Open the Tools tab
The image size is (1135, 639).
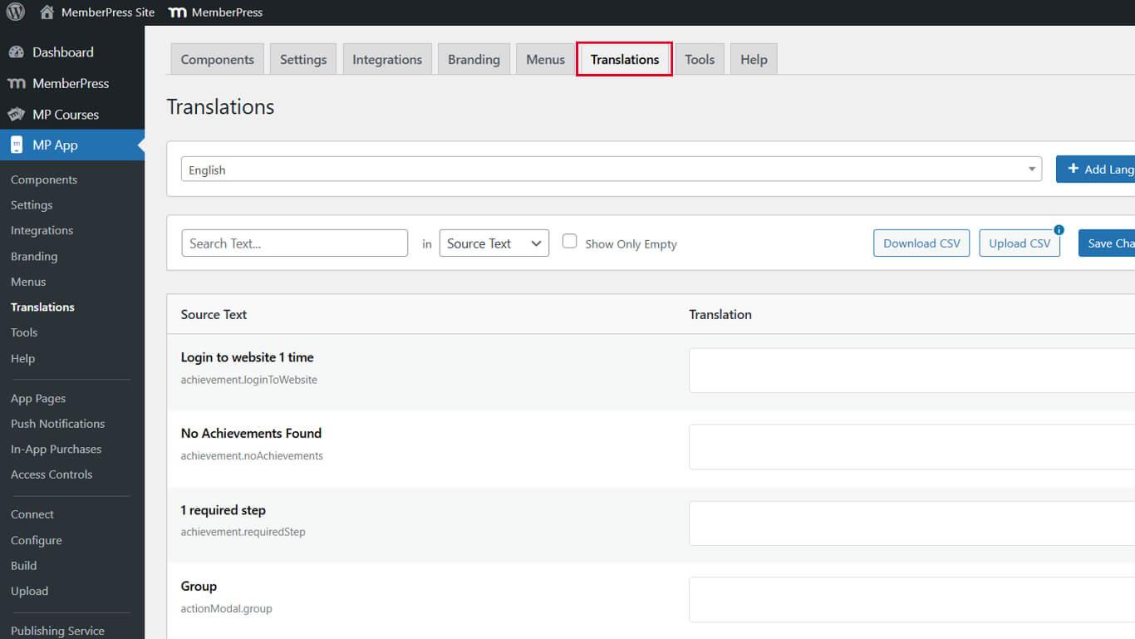pos(699,59)
